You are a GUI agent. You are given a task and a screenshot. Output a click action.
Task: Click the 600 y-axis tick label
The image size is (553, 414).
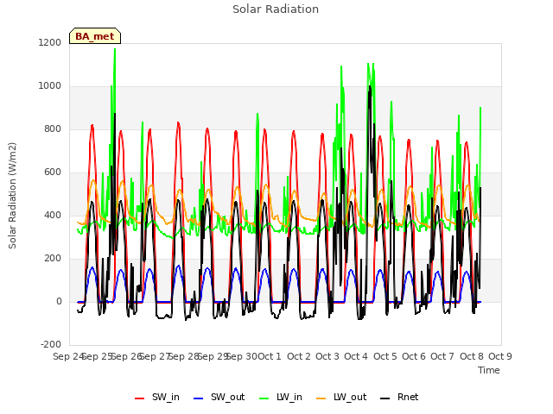[x=53, y=172]
